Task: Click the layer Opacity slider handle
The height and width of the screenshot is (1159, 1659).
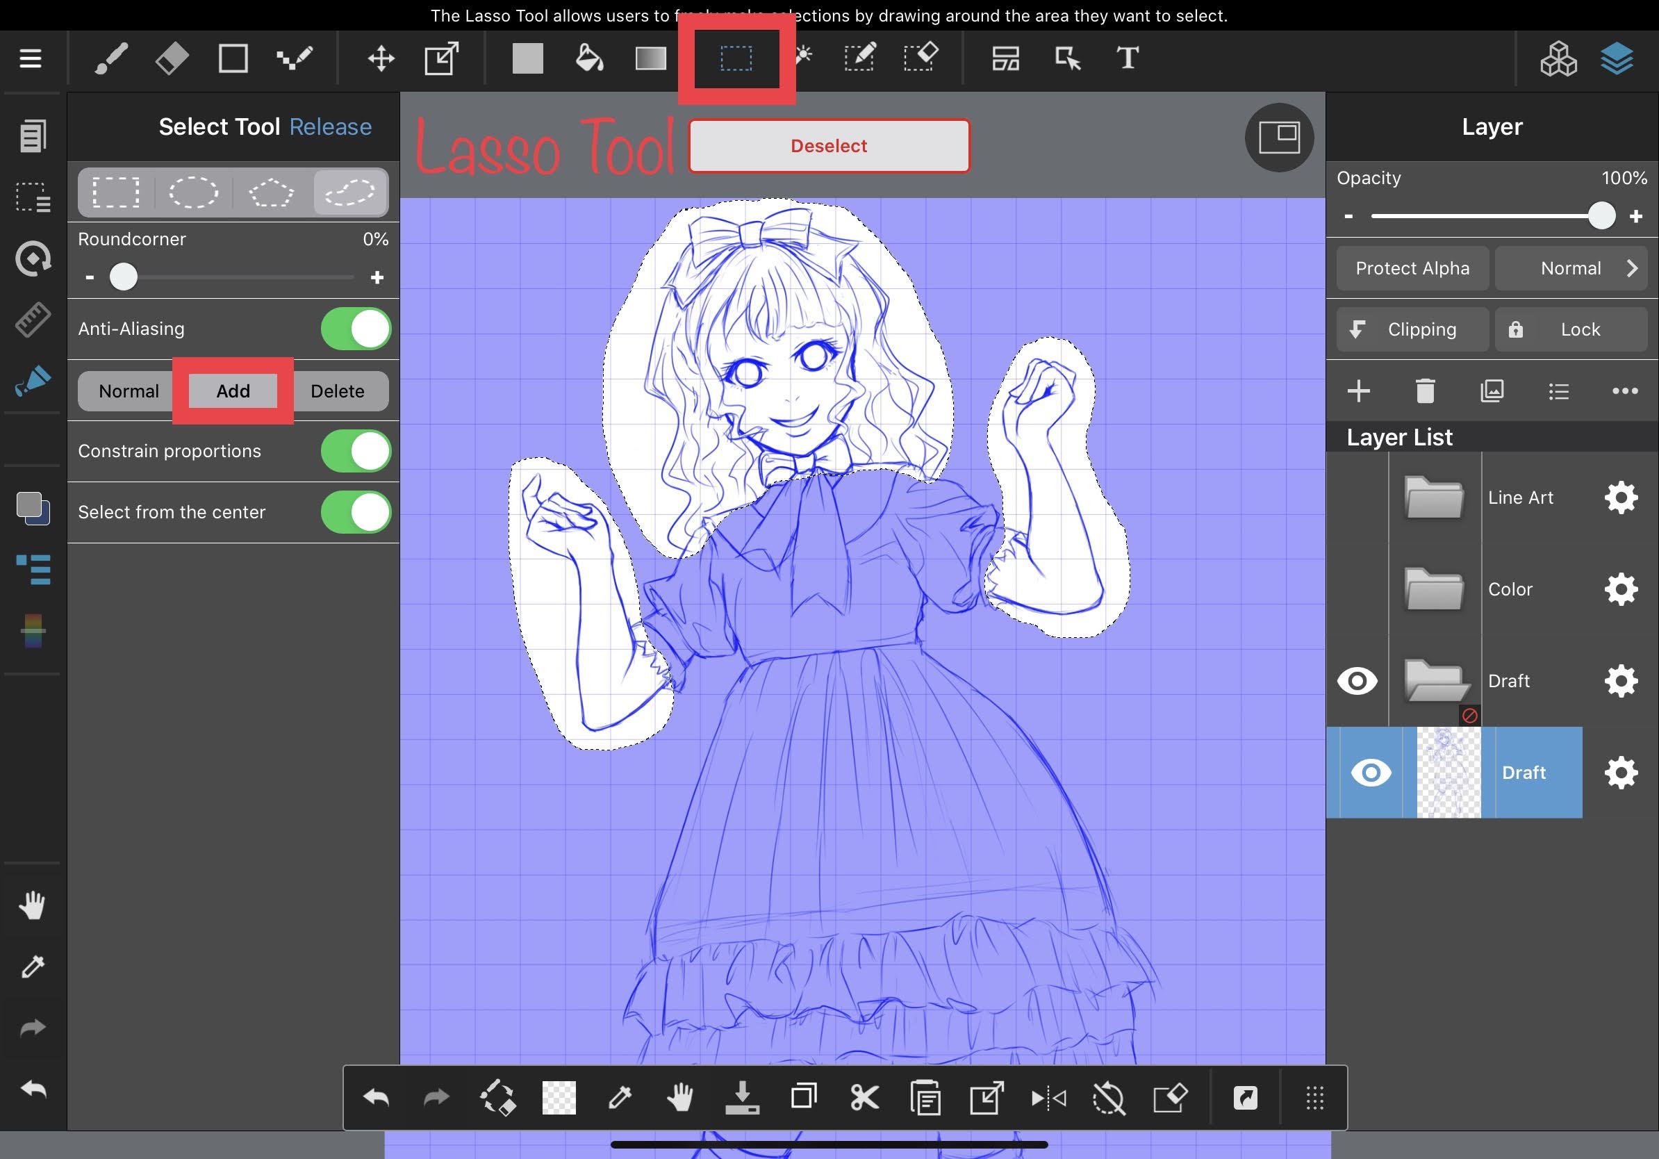Action: pyautogui.click(x=1603, y=215)
